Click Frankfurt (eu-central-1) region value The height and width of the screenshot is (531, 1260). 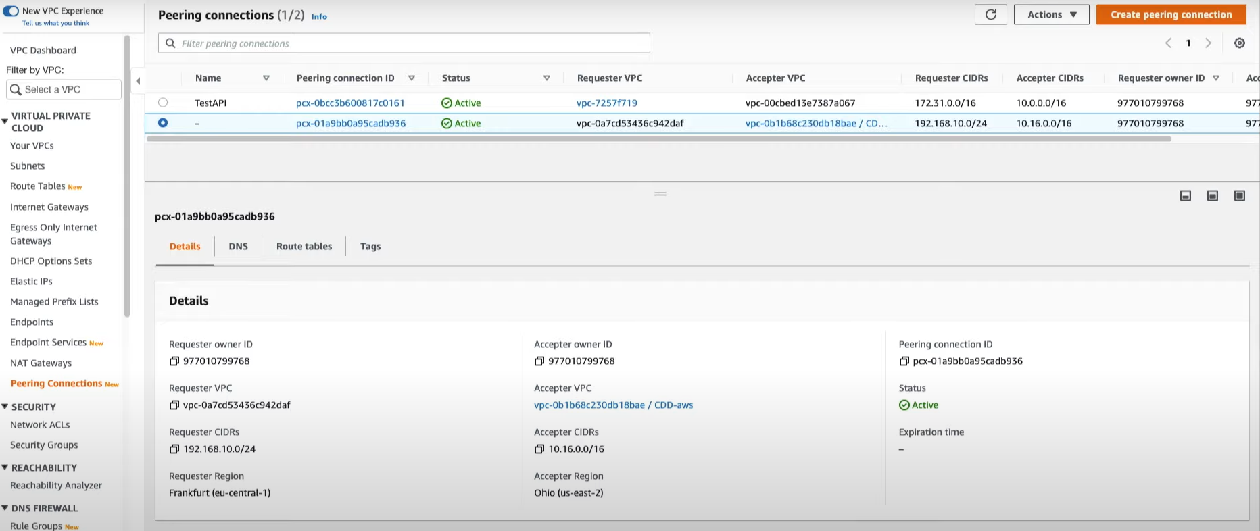[220, 493]
